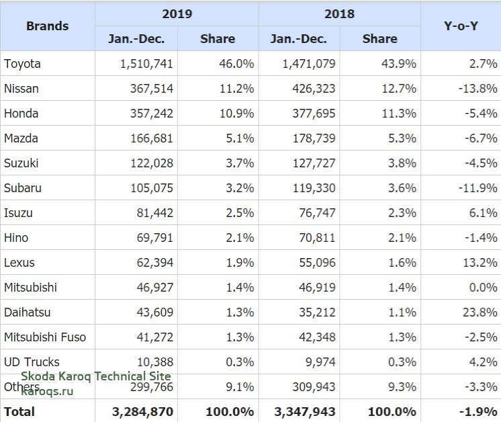This screenshot has width=501, height=422.
Task: Click UD Trucks Y-o-Y value 4.2%
Action: (483, 362)
